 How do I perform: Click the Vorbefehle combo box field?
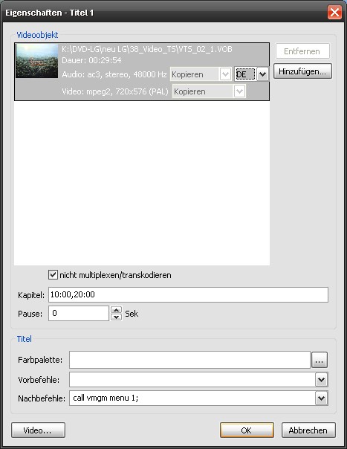[192, 380]
